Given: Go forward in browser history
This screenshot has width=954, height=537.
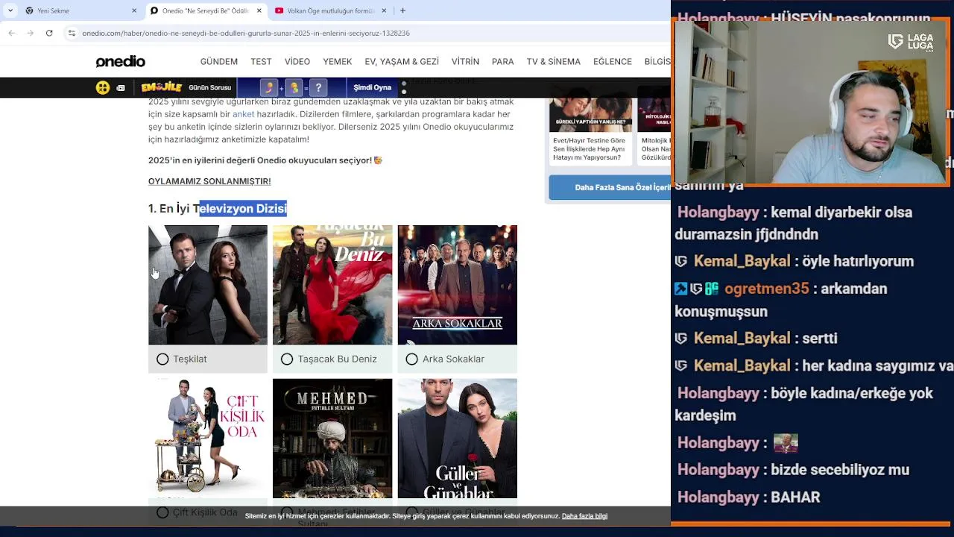Looking at the screenshot, I should [30, 33].
